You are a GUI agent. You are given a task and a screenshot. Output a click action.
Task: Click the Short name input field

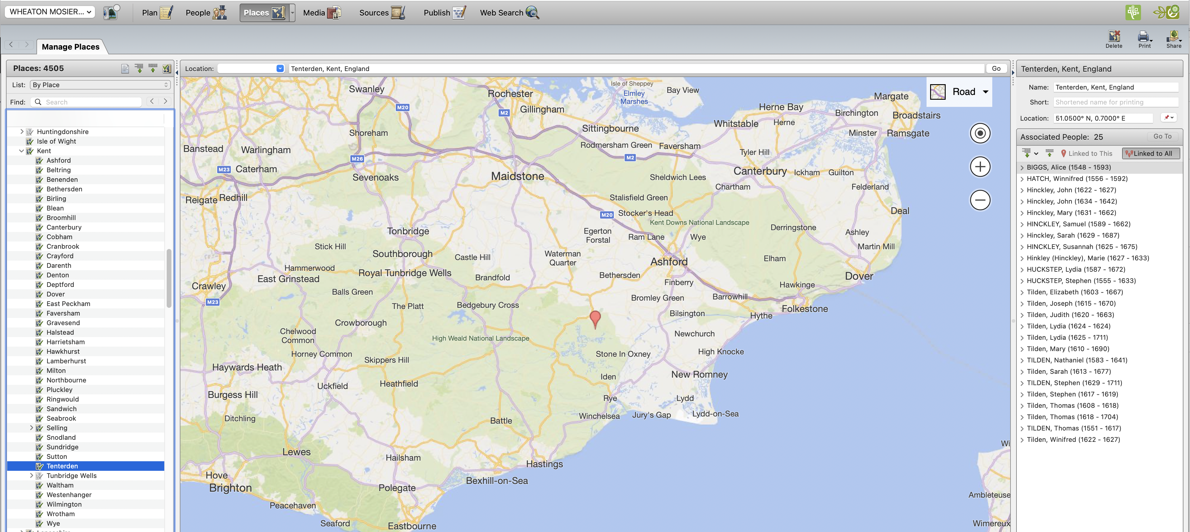point(1115,102)
